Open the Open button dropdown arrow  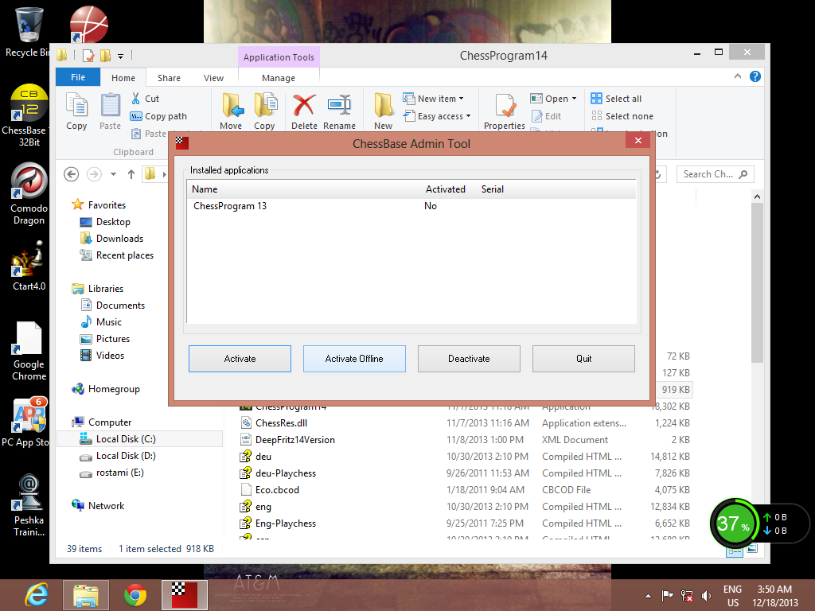point(575,98)
